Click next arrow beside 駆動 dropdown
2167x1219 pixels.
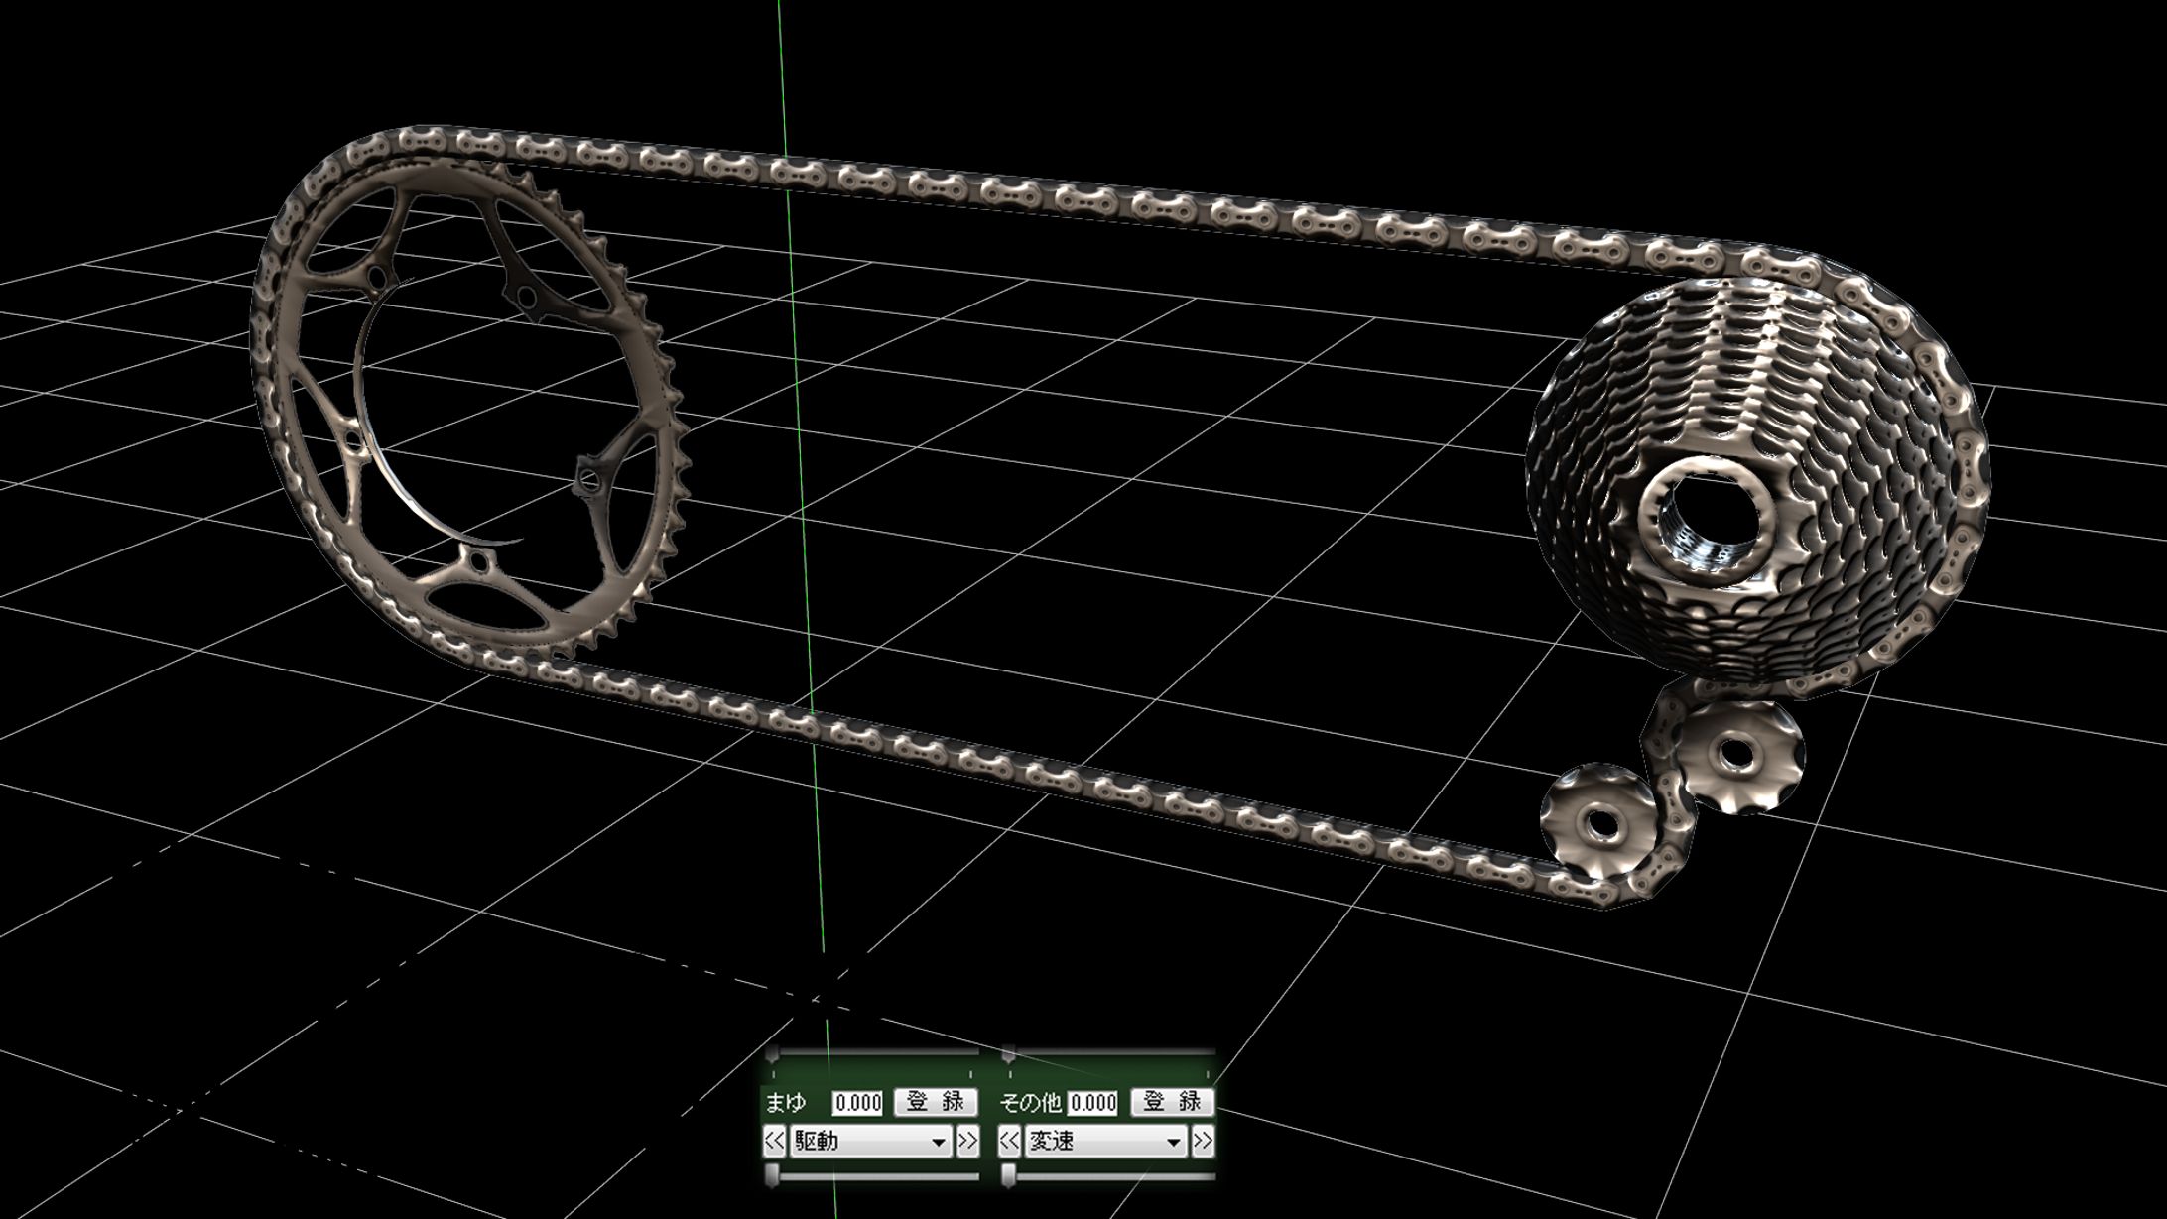coord(967,1142)
